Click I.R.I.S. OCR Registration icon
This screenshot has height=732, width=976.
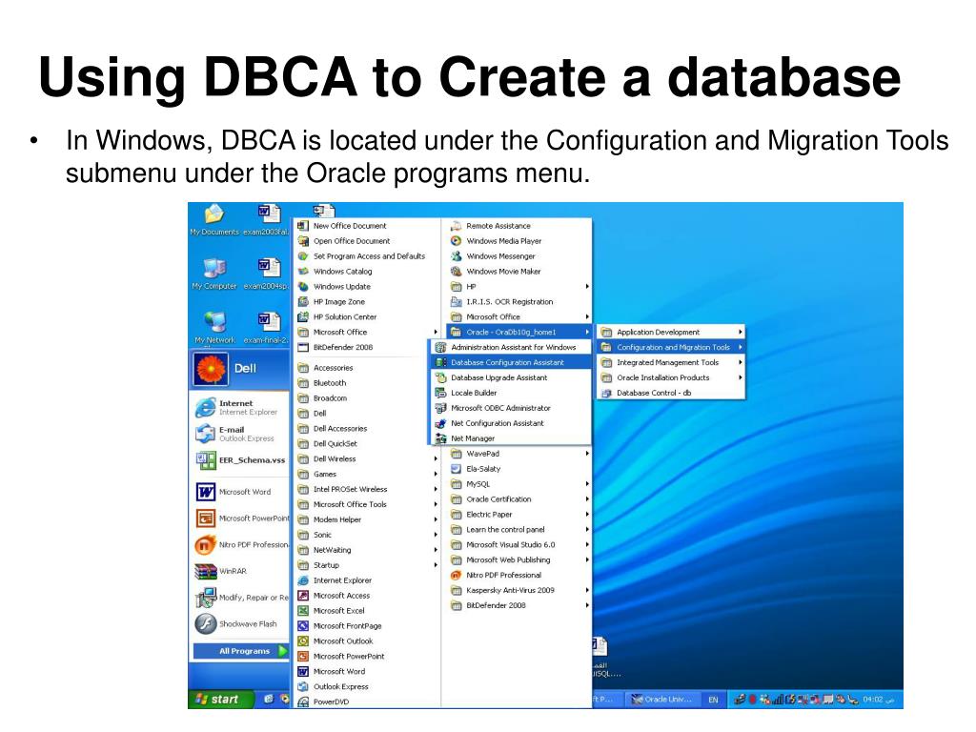(x=456, y=302)
